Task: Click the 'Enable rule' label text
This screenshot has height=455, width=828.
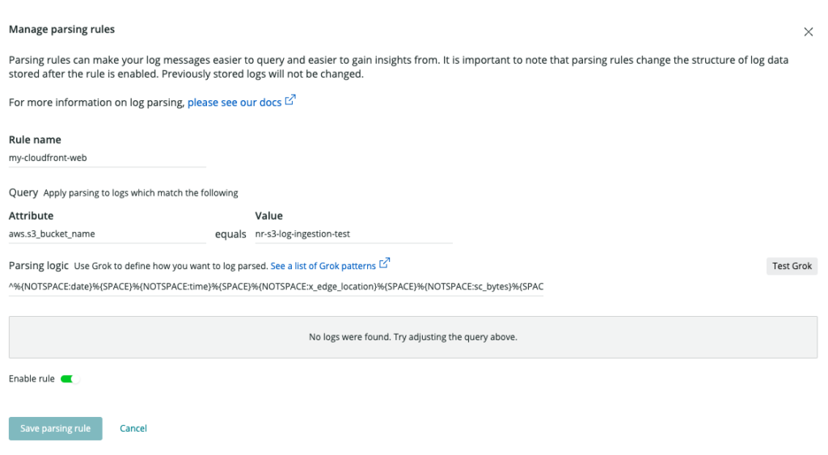Action: tap(32, 379)
